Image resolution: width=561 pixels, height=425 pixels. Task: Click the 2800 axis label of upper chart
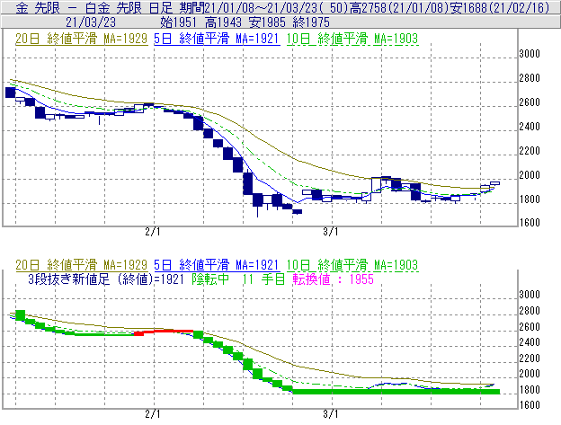point(530,78)
